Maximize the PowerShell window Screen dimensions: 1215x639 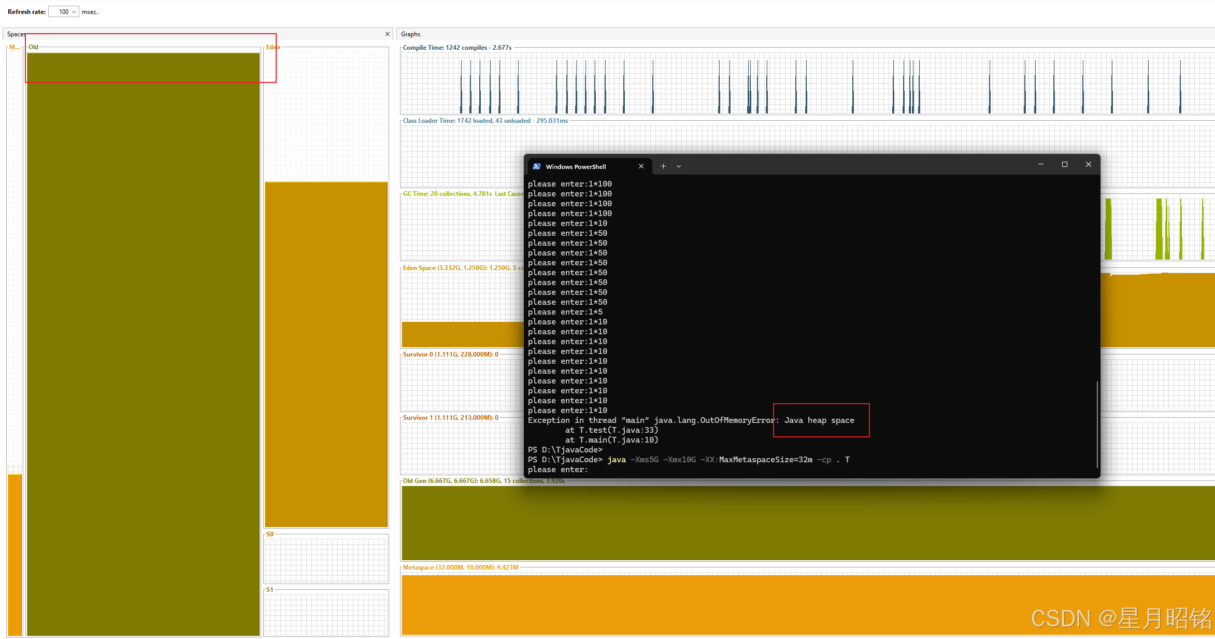pos(1064,164)
